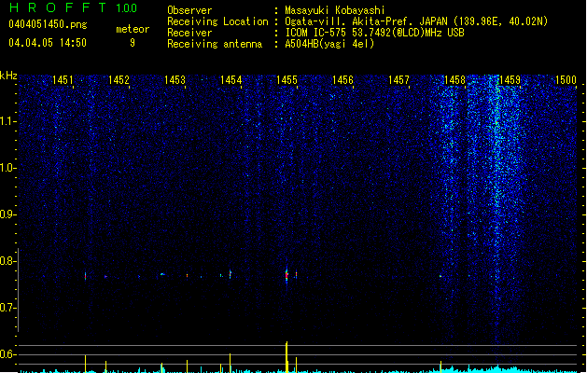Select the filename 0404051450.png
The width and height of the screenshot is (587, 373).
pyautogui.click(x=48, y=24)
